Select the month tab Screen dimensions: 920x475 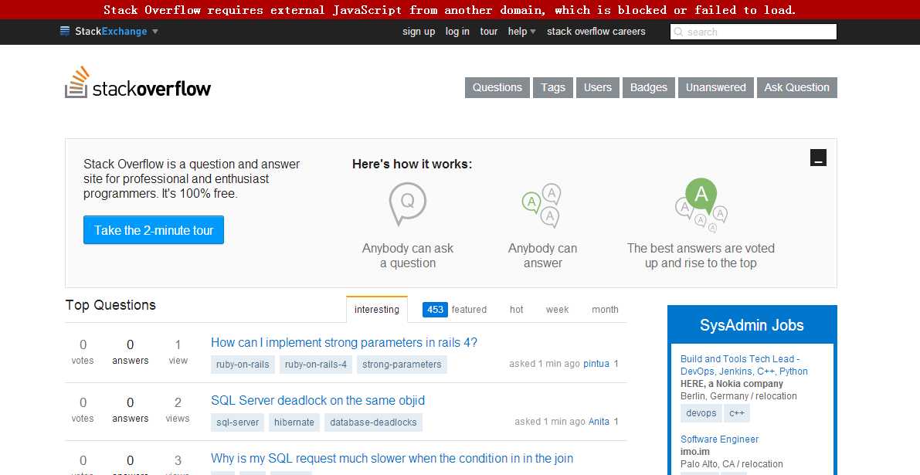605,309
